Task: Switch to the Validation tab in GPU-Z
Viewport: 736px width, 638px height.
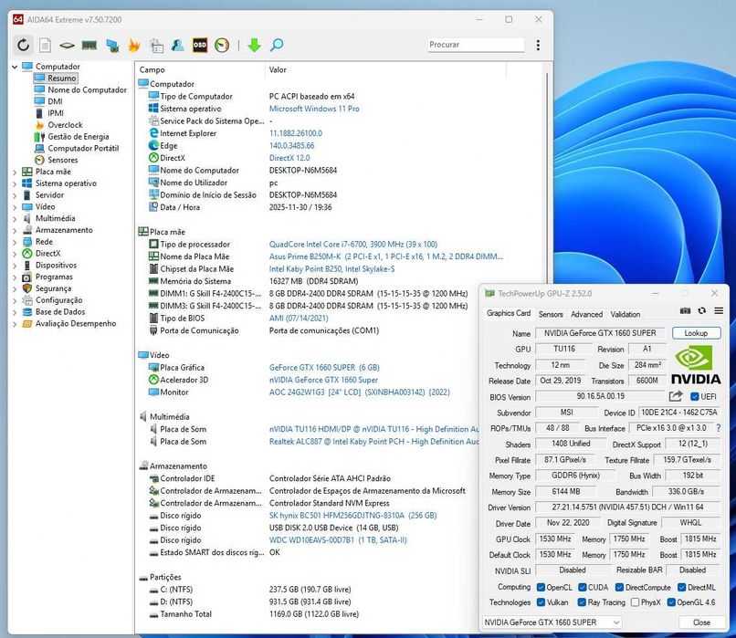Action: [626, 314]
